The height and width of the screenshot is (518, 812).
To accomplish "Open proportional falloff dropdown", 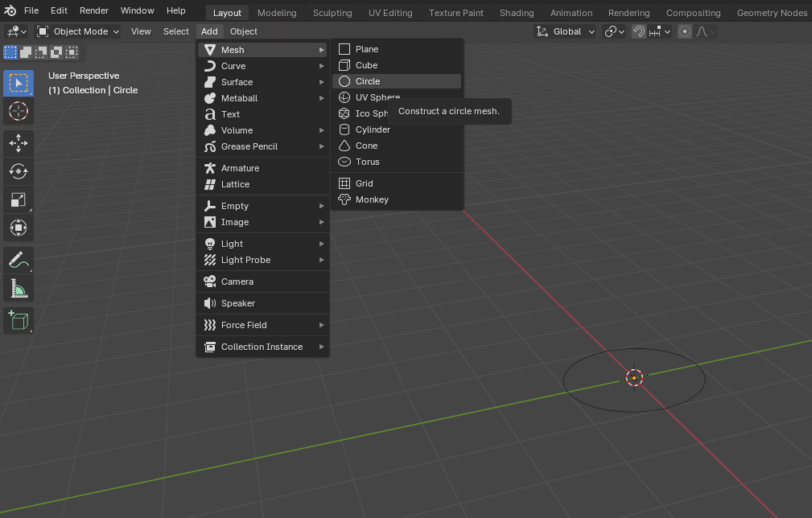I will point(706,31).
